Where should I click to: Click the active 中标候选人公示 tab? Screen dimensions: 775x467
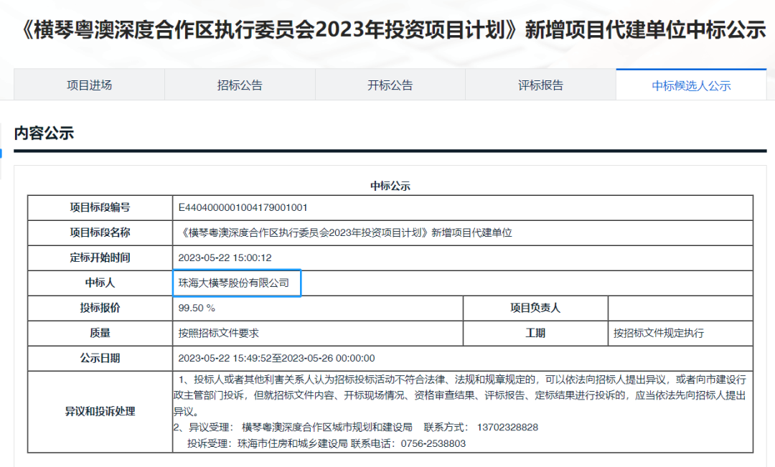690,85
